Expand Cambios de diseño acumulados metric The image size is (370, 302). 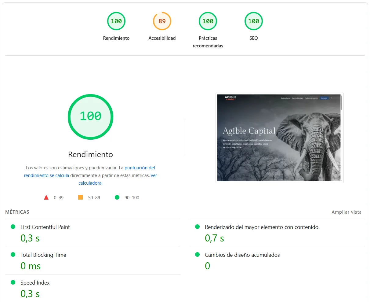(242, 255)
